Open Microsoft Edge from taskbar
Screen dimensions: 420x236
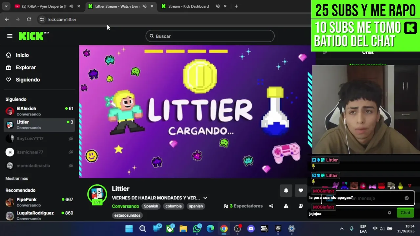click(x=210, y=229)
